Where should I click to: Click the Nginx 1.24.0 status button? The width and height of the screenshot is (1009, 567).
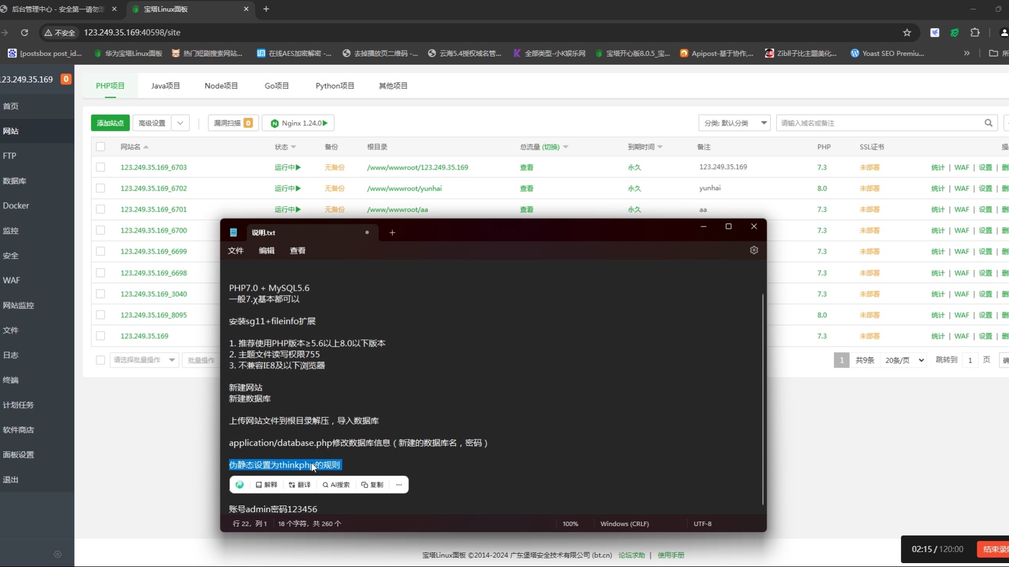[x=298, y=123]
